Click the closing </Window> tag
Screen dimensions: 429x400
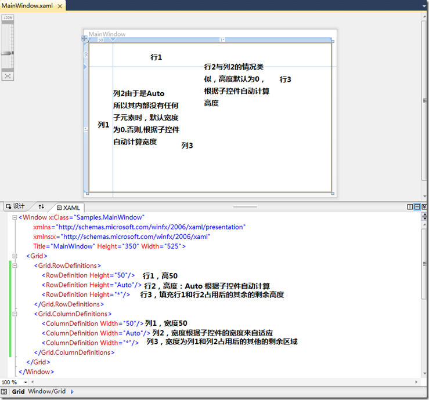click(x=37, y=372)
